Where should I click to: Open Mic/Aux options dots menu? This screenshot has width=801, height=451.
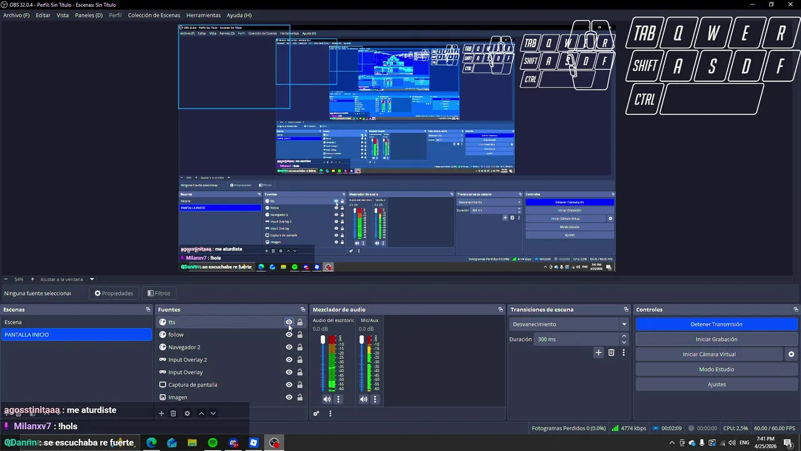tap(375, 399)
